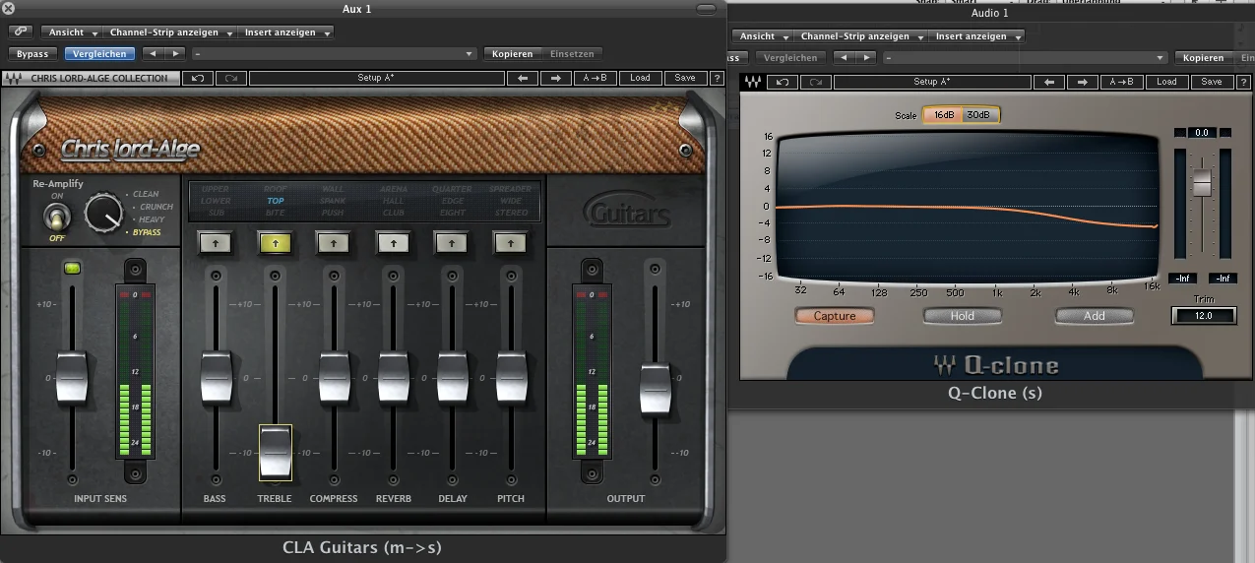Click the Trim value field showing 12.0
The width and height of the screenshot is (1255, 563).
click(x=1202, y=316)
